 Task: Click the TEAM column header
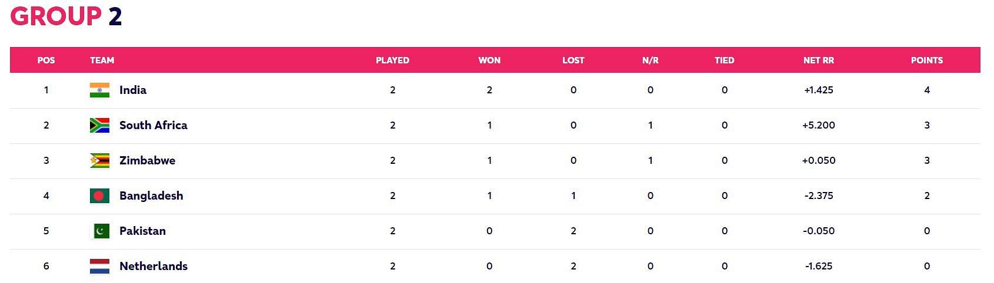(102, 60)
